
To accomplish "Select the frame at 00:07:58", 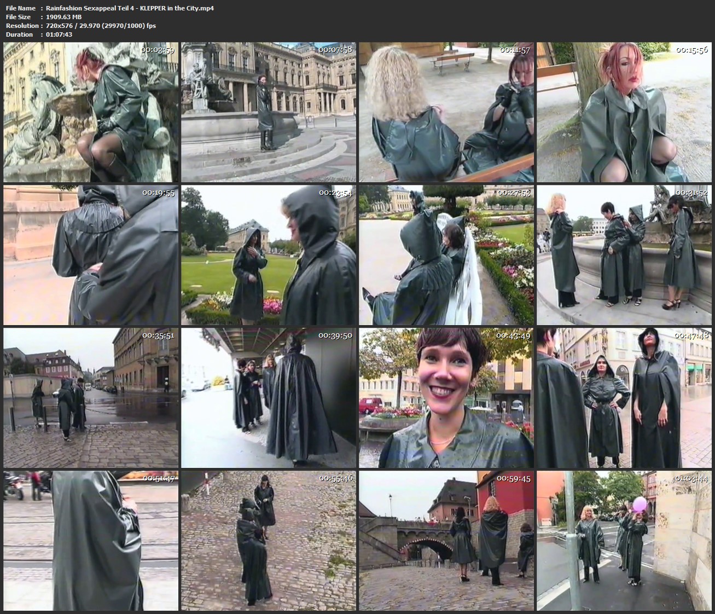I will click(x=269, y=112).
